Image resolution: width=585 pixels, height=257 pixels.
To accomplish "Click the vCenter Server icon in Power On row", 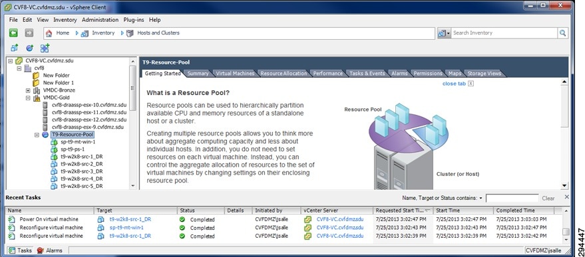I will [x=307, y=219].
